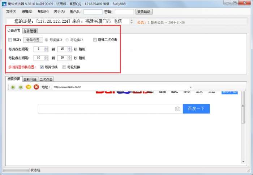Image resolution: width=253 pixels, height=175 pixels.
Task: Select the 搜索页面 tab
Action: (14, 79)
